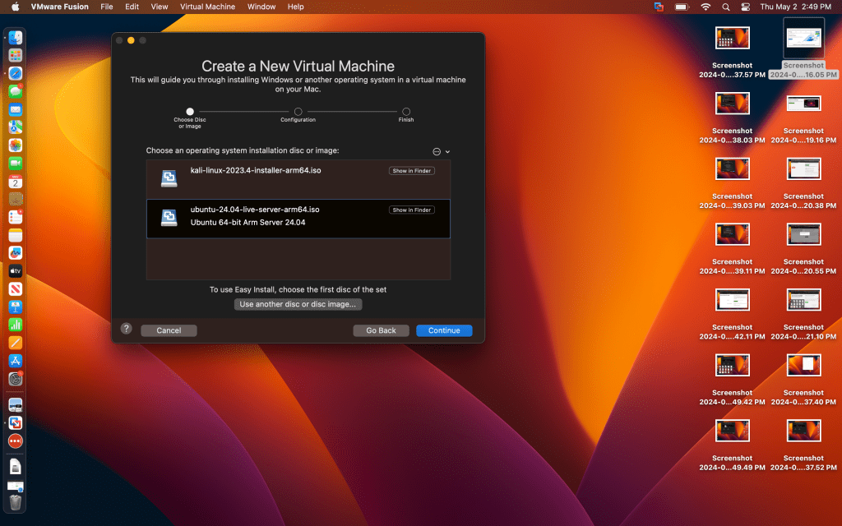Open Control Center in the menu bar
Viewport: 842px width, 526px height.
pyautogui.click(x=746, y=7)
